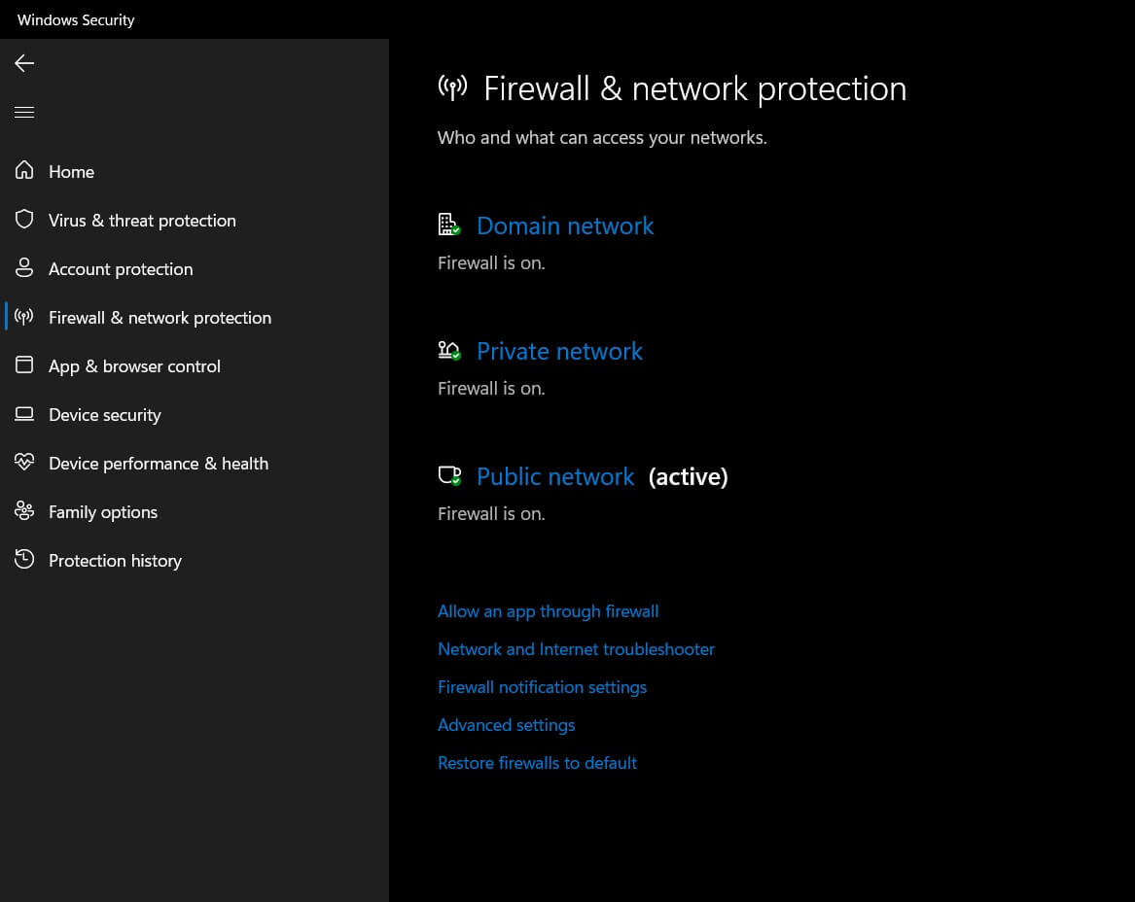Image resolution: width=1135 pixels, height=902 pixels.
Task: Select the Virus & threat protection shield icon
Action: point(24,220)
